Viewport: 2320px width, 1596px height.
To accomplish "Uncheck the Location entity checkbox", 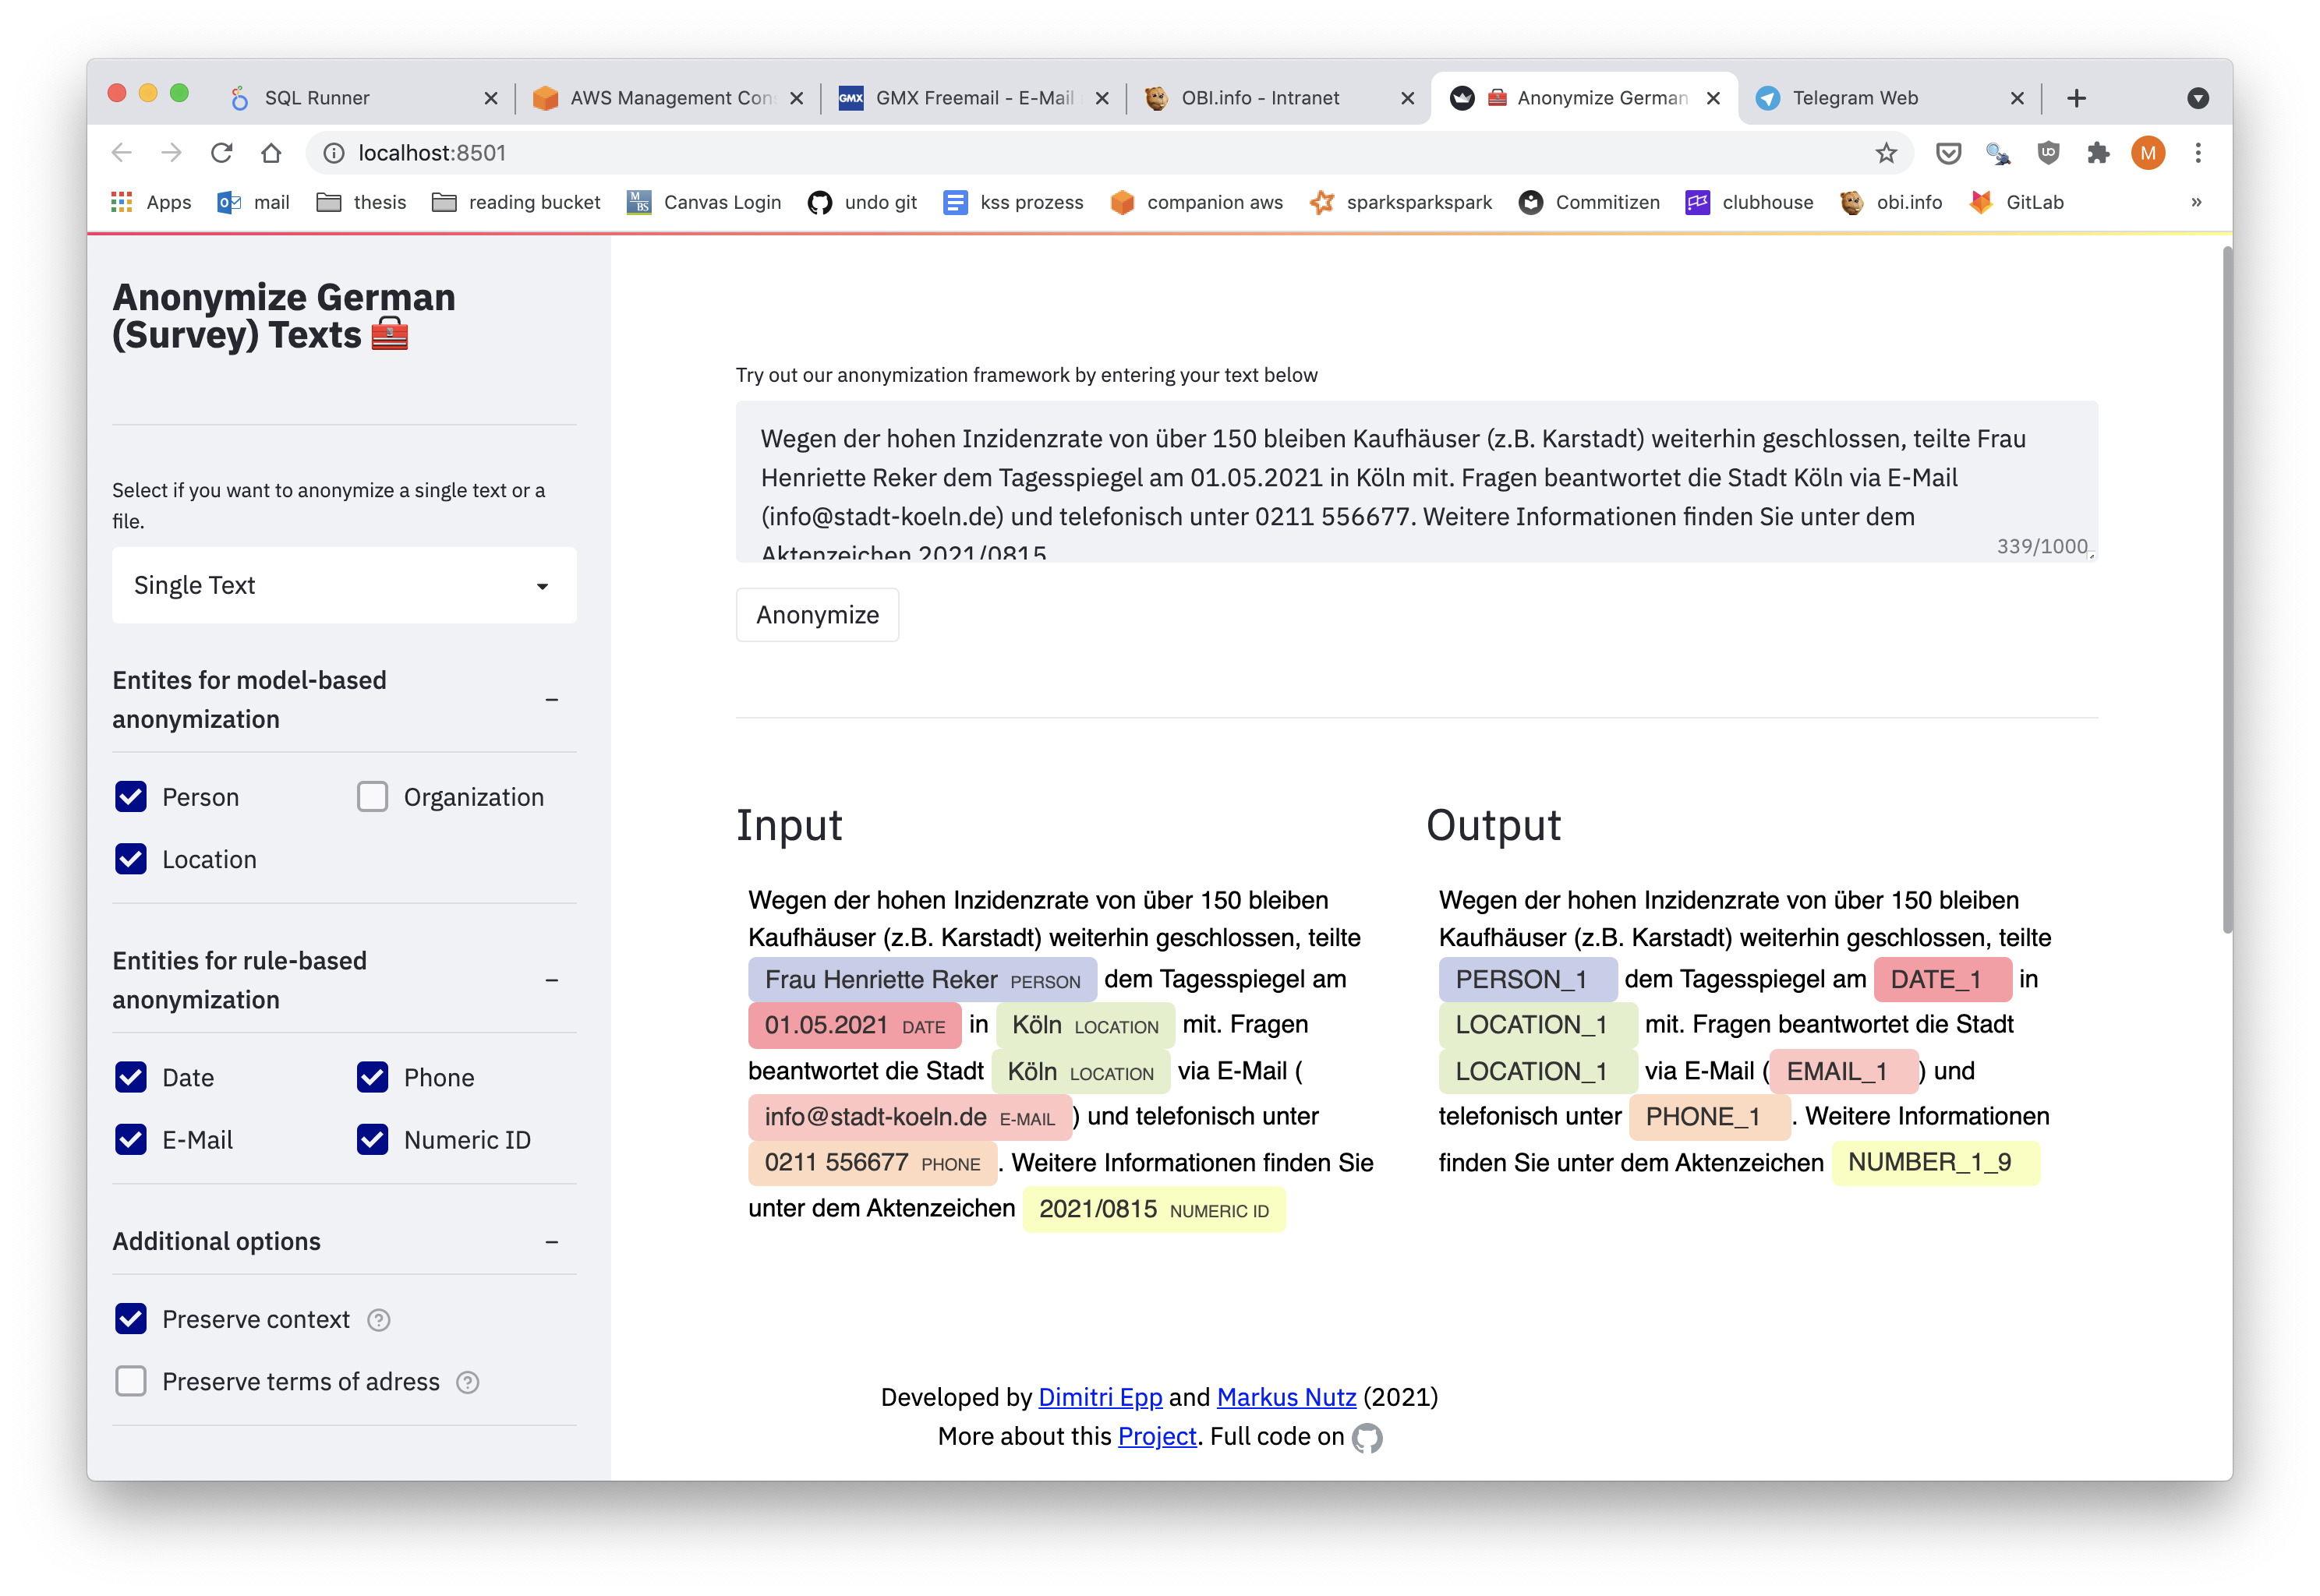I will pyautogui.click(x=131, y=859).
